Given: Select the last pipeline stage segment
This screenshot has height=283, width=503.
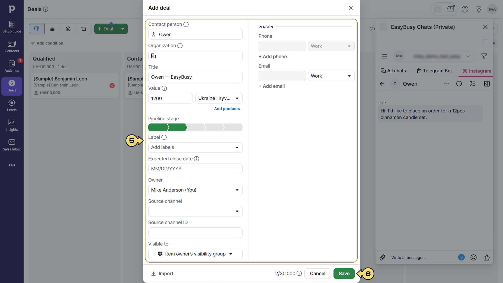Looking at the screenshot, I should click(233, 128).
